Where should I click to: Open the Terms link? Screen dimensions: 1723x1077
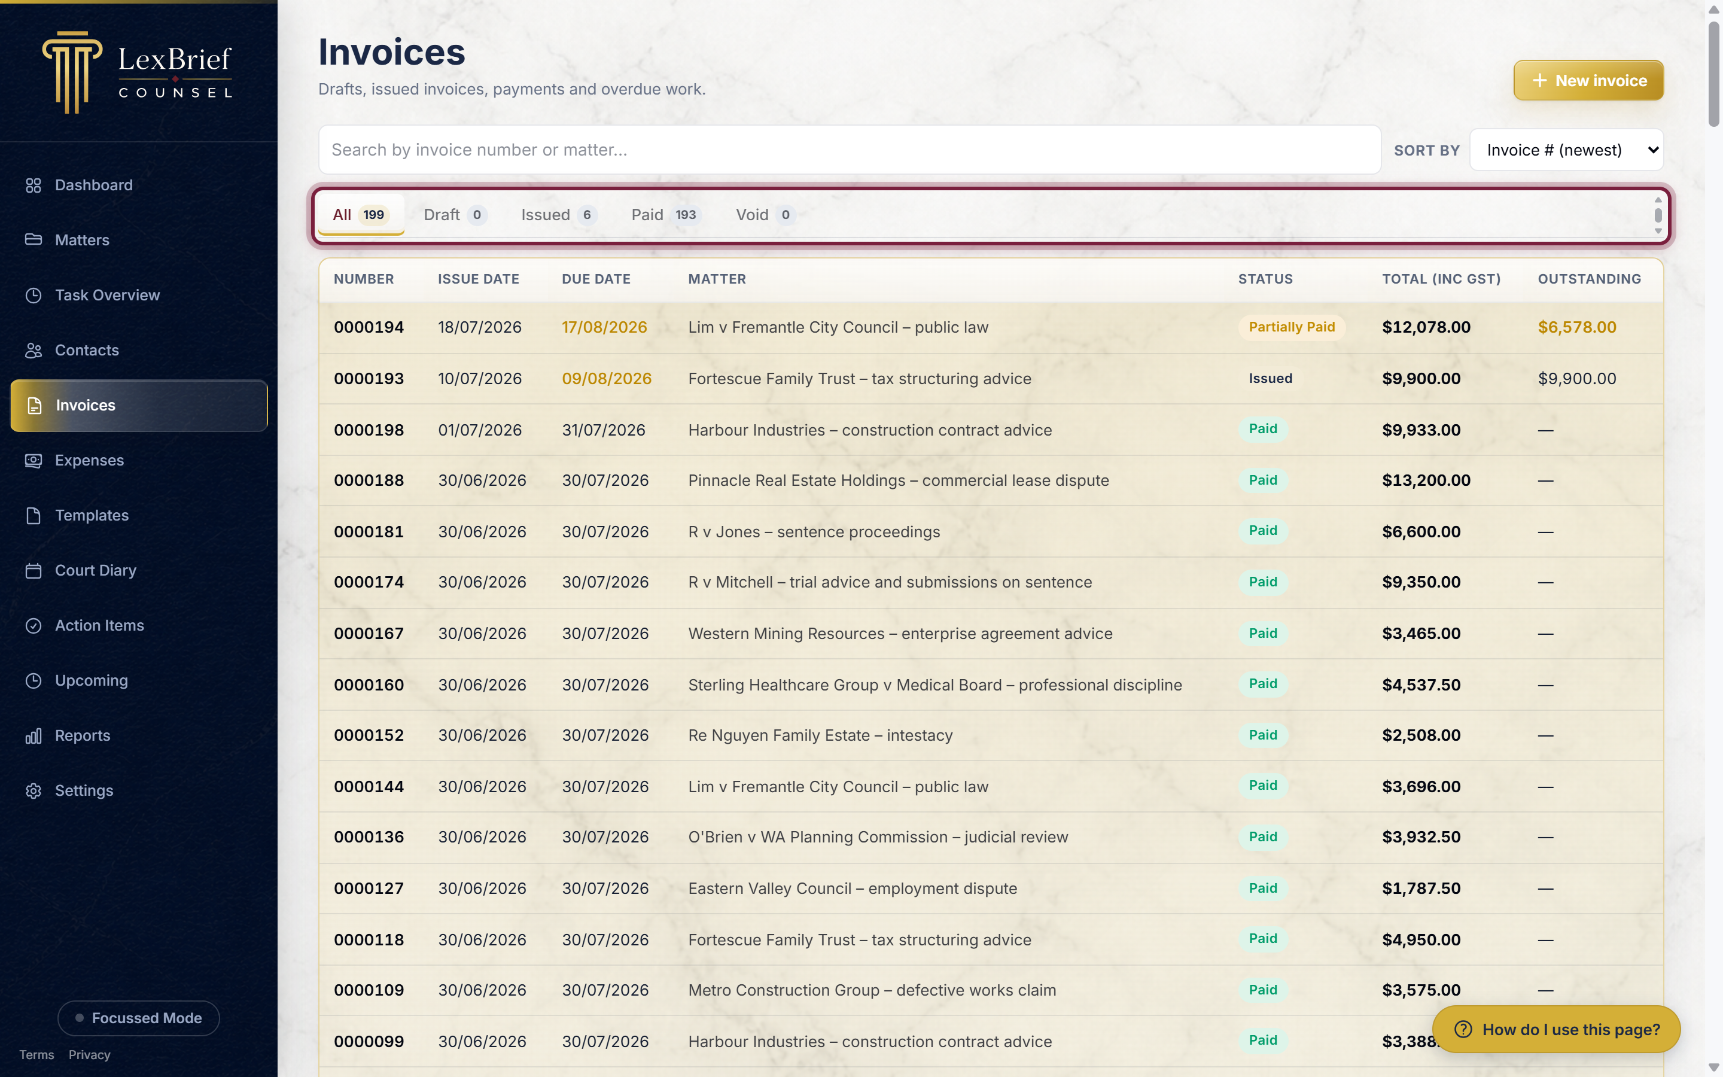[36, 1055]
